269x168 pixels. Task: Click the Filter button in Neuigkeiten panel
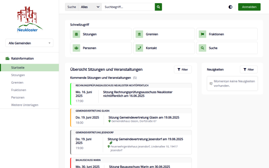(248, 69)
